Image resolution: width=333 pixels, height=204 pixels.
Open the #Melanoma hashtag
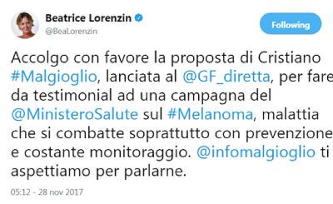tap(210, 115)
